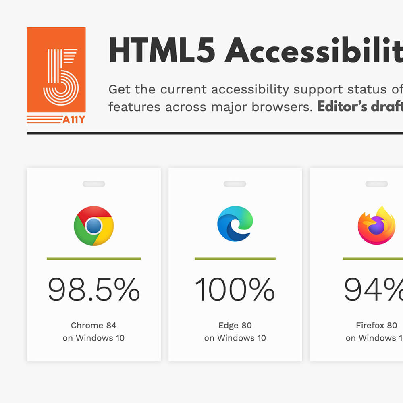Click the "Chrome 84" label
The width and height of the screenshot is (403, 403).
coord(93,325)
